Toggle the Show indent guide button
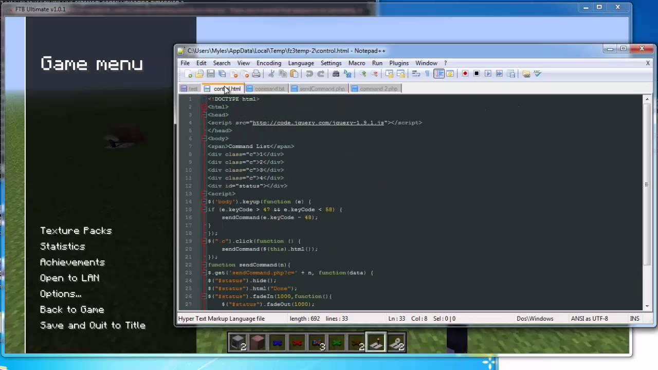This screenshot has width=658, height=370. pyautogui.click(x=438, y=73)
